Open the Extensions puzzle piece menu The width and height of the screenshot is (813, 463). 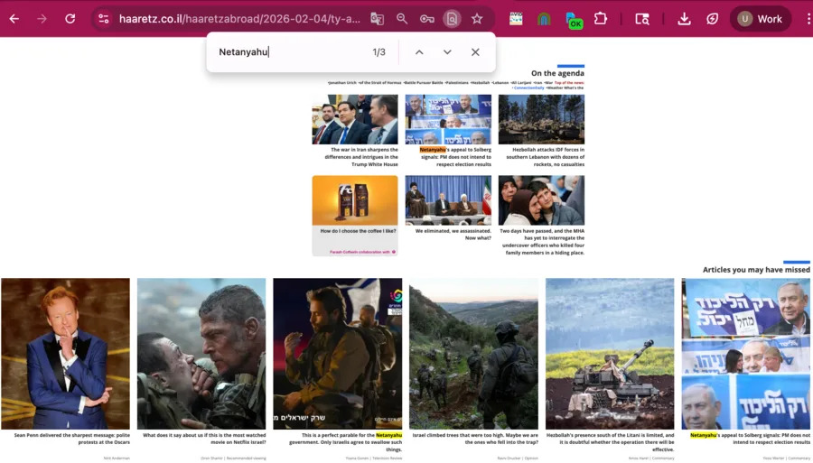601,19
